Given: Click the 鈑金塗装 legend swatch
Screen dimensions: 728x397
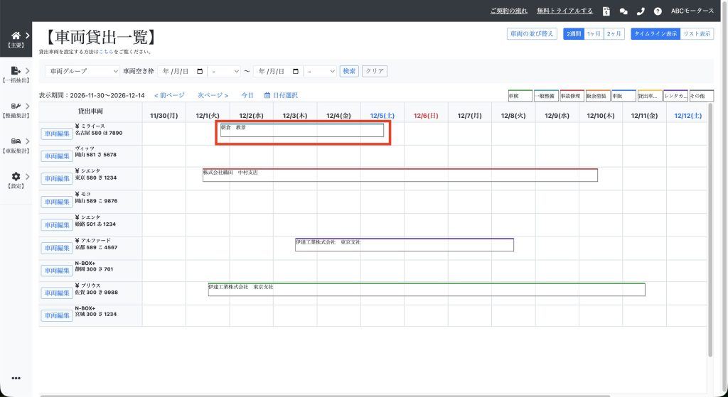Looking at the screenshot, I should tap(598, 96).
